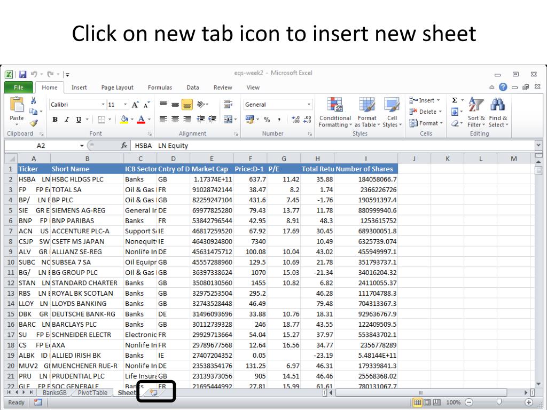
Task: Switch to Page Layout view in status bar
Action: (427, 403)
